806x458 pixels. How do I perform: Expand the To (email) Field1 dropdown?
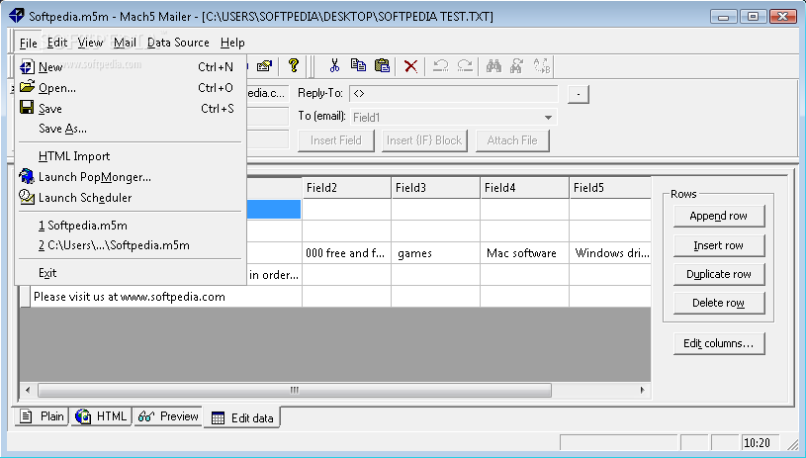point(548,118)
